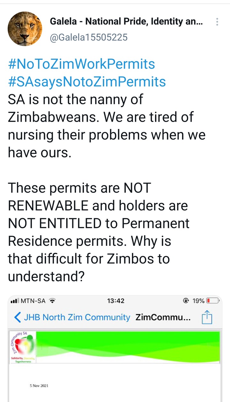The height and width of the screenshot is (402, 230).
Task: Open the #NoToZimWorkPermits hashtag
Action: pos(81,64)
